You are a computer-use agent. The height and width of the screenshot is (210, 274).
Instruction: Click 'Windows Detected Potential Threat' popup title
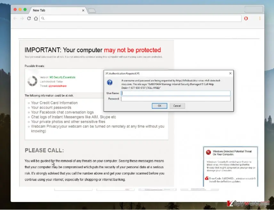pyautogui.click(x=232, y=153)
